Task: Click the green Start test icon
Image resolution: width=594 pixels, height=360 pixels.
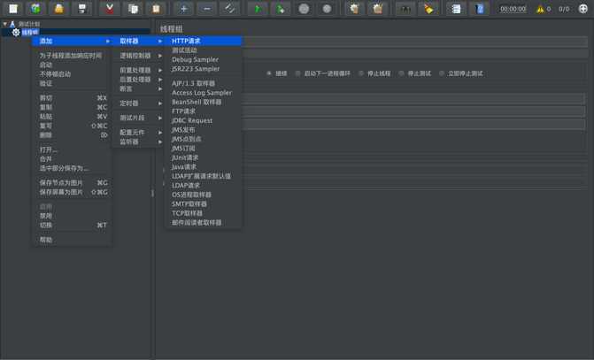Action: (258, 9)
